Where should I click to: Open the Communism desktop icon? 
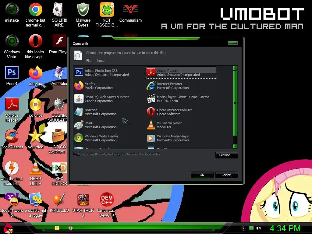click(130, 13)
